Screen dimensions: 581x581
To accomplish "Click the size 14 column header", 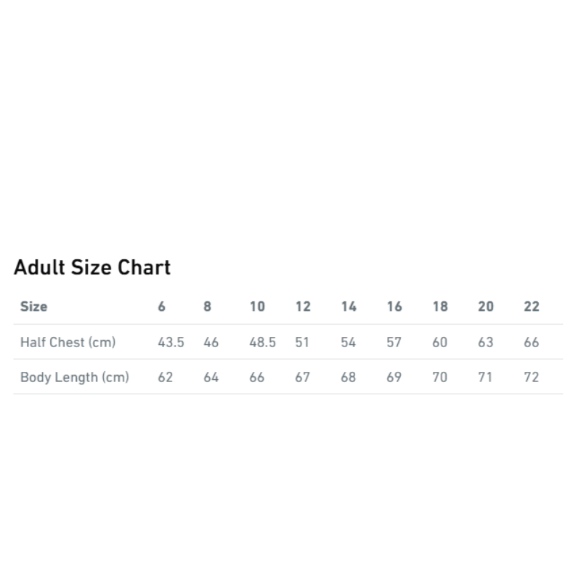I will pos(349,306).
